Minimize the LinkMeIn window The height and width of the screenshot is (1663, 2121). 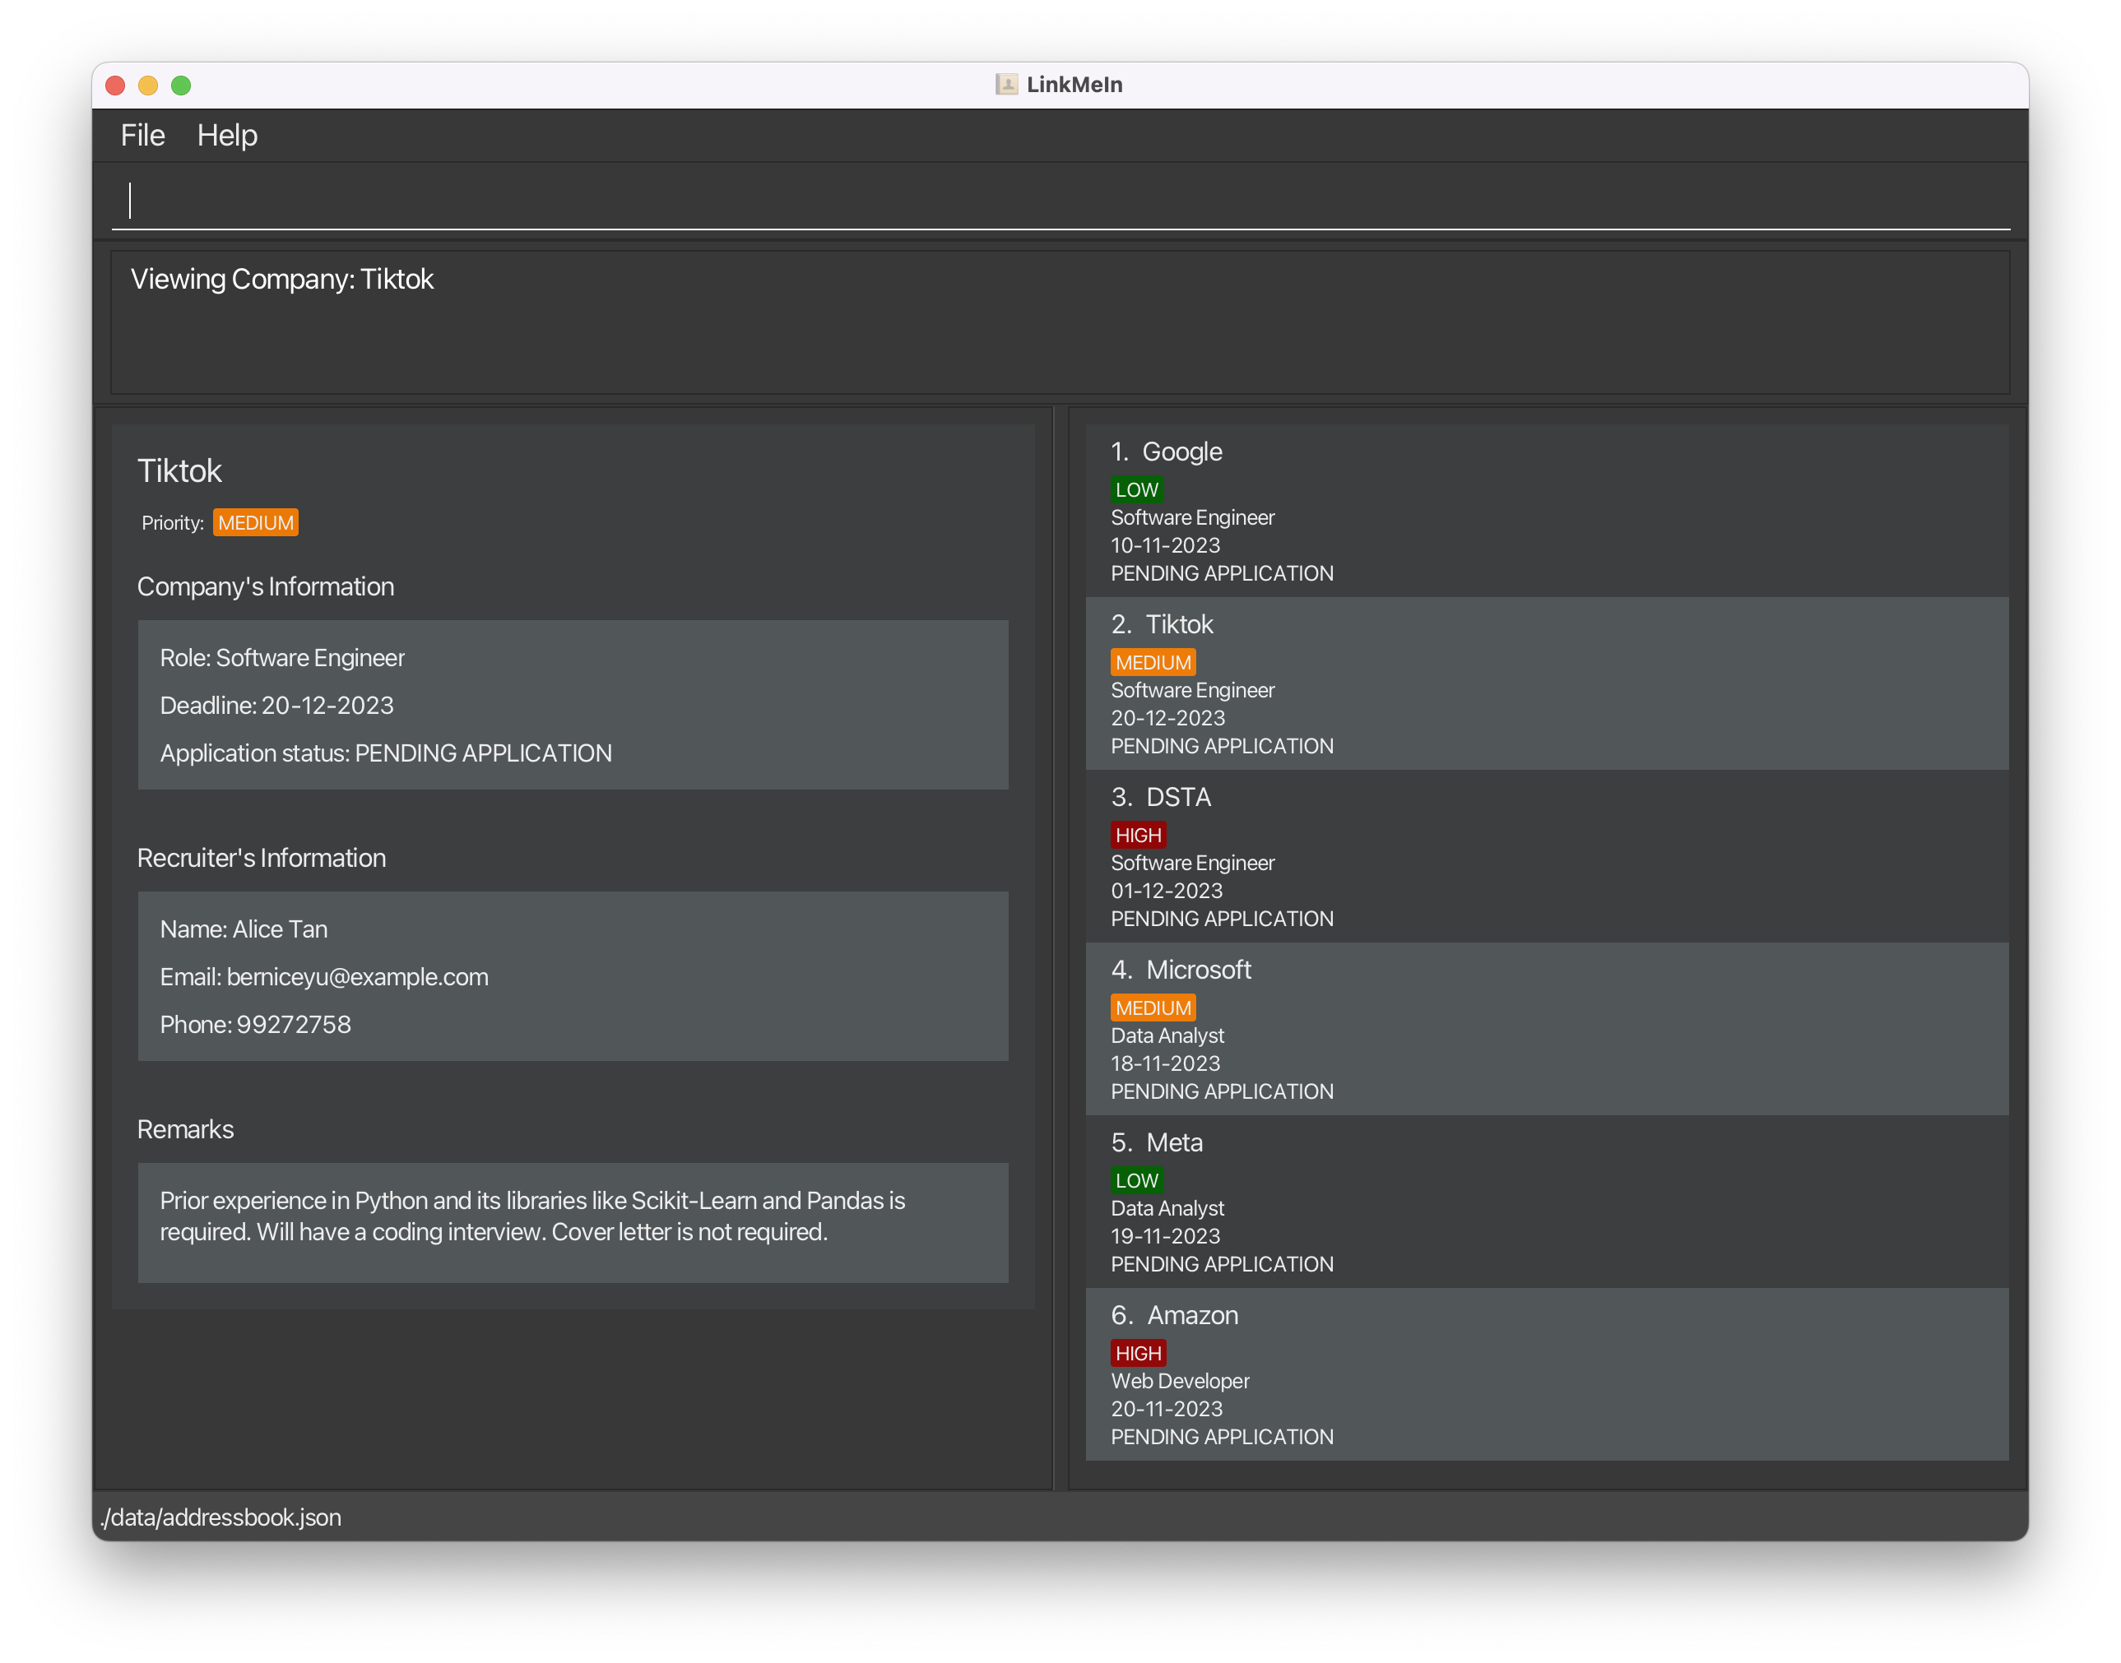(x=148, y=86)
